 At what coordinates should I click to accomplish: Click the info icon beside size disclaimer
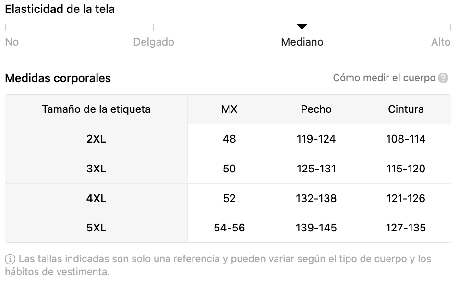(10, 259)
